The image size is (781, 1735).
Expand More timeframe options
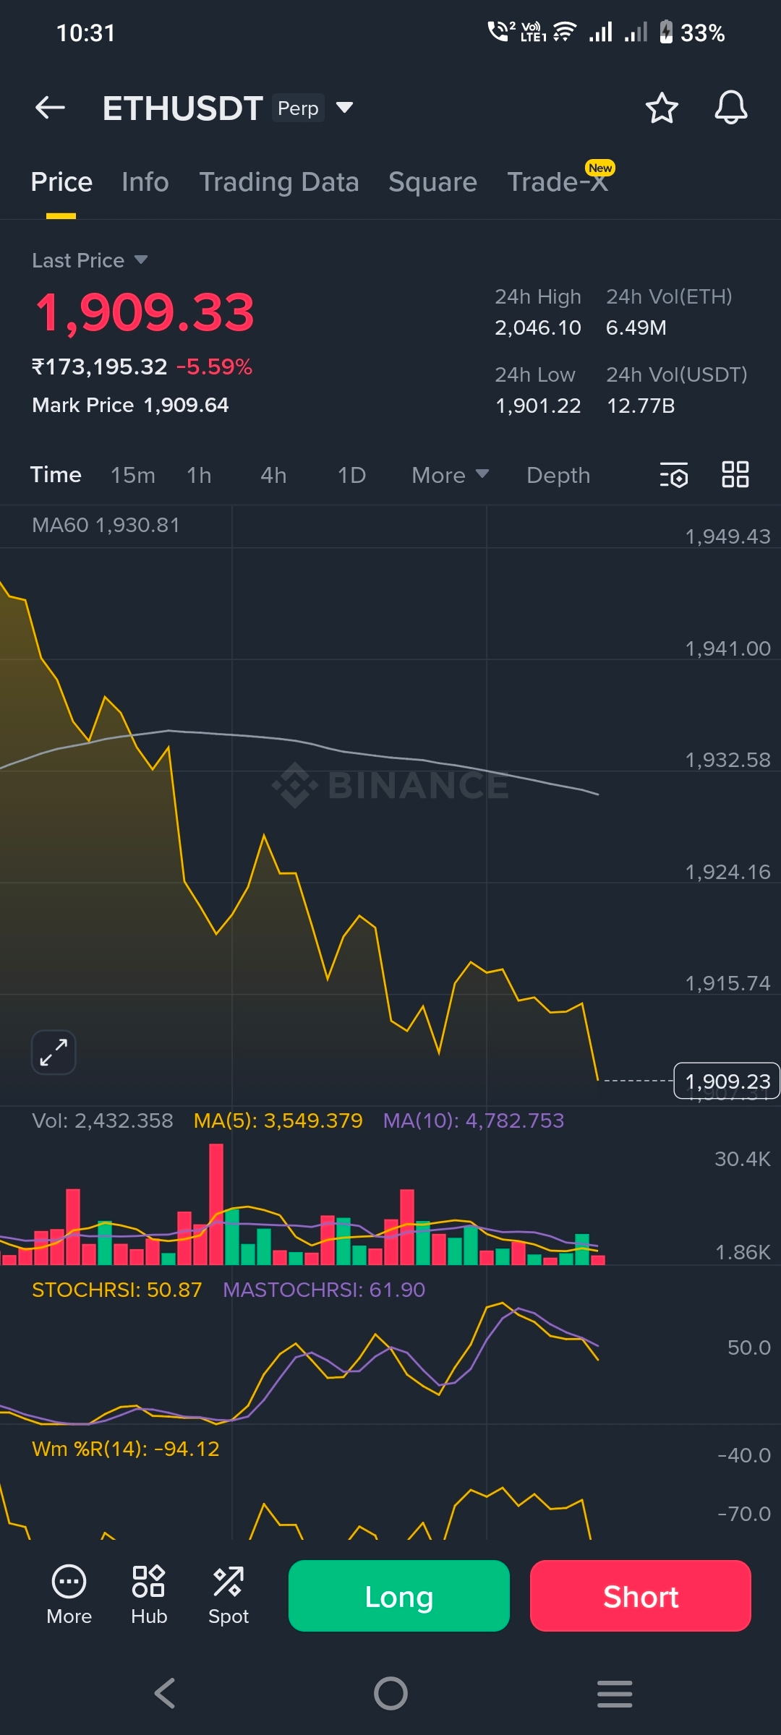(x=450, y=475)
